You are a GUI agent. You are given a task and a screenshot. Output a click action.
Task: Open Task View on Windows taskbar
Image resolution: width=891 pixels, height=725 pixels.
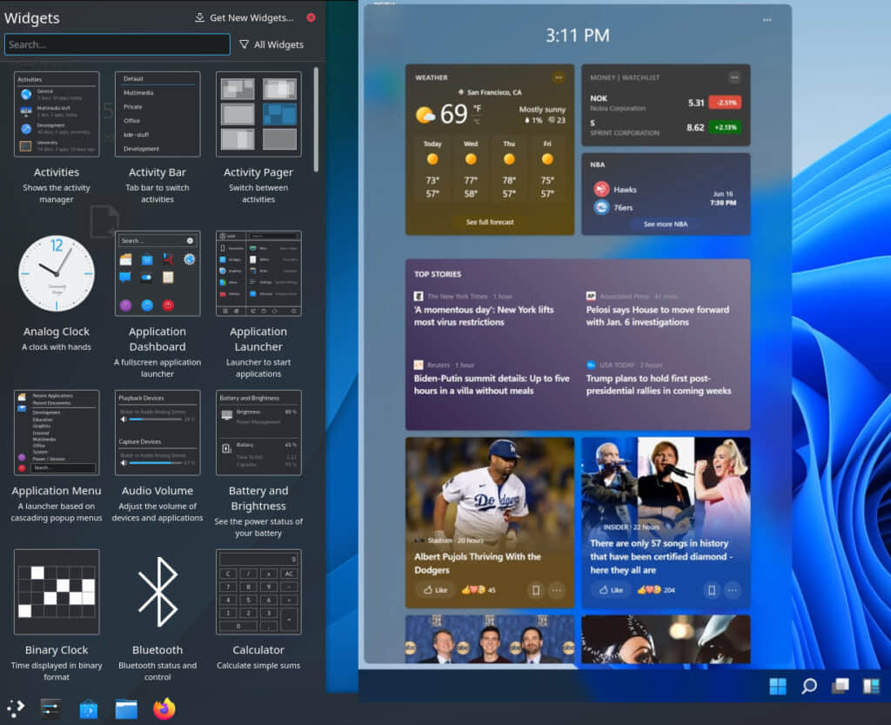click(841, 687)
